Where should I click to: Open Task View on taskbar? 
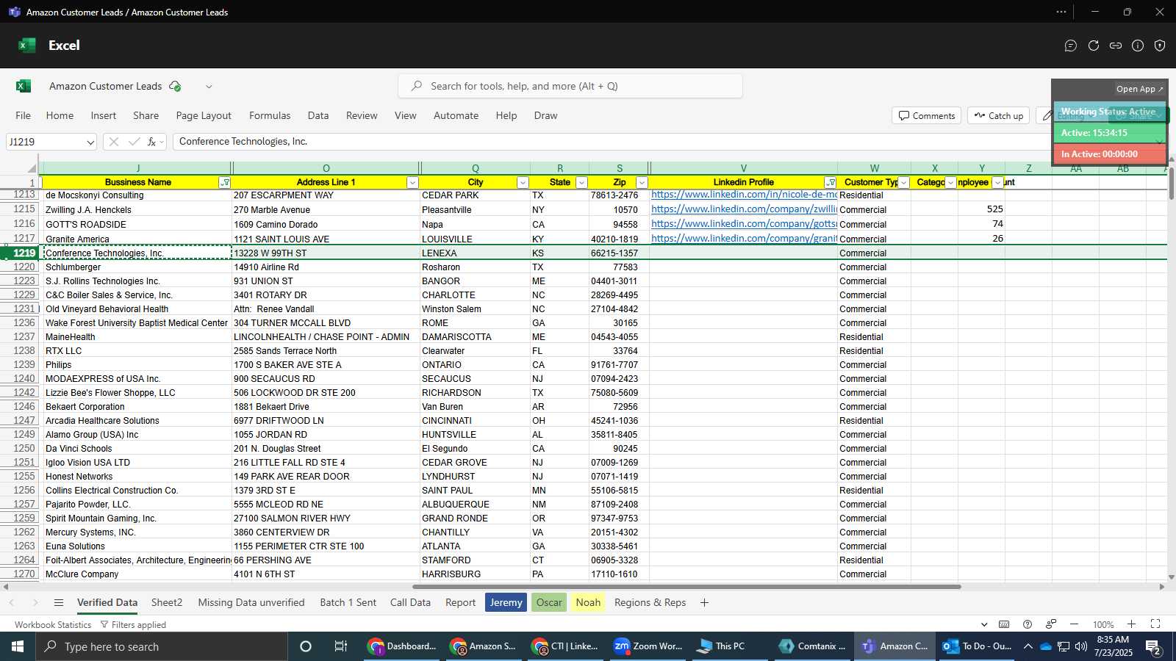341,646
